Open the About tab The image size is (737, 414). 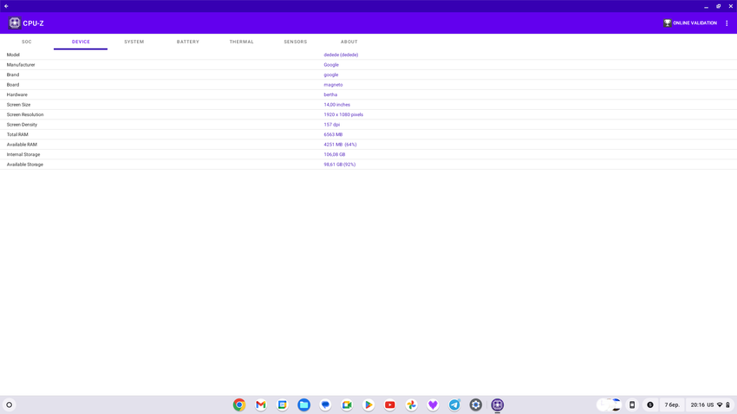click(x=349, y=42)
